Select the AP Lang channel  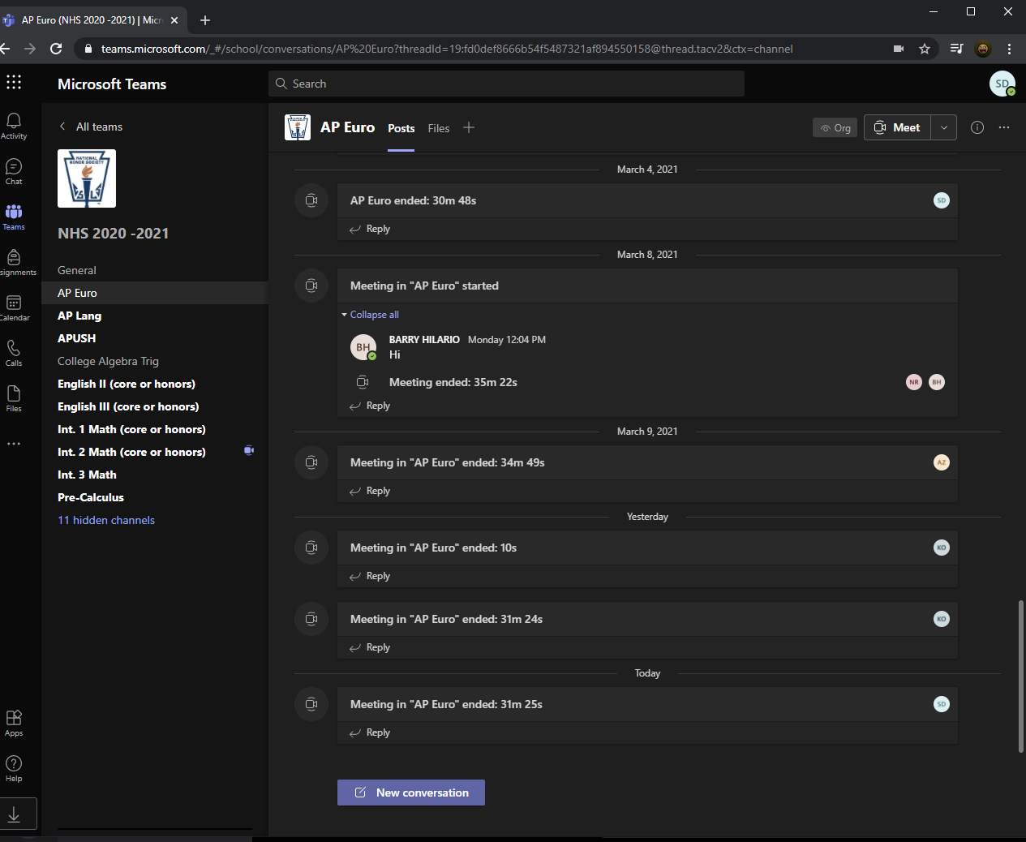79,316
